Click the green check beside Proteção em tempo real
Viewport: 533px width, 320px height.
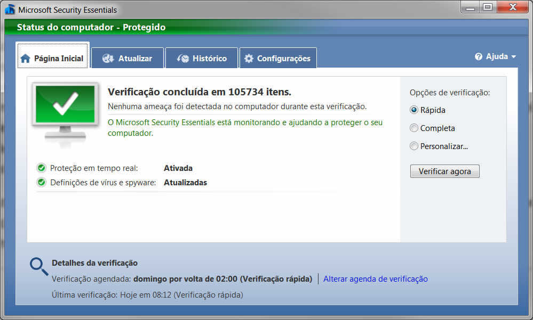(42, 168)
